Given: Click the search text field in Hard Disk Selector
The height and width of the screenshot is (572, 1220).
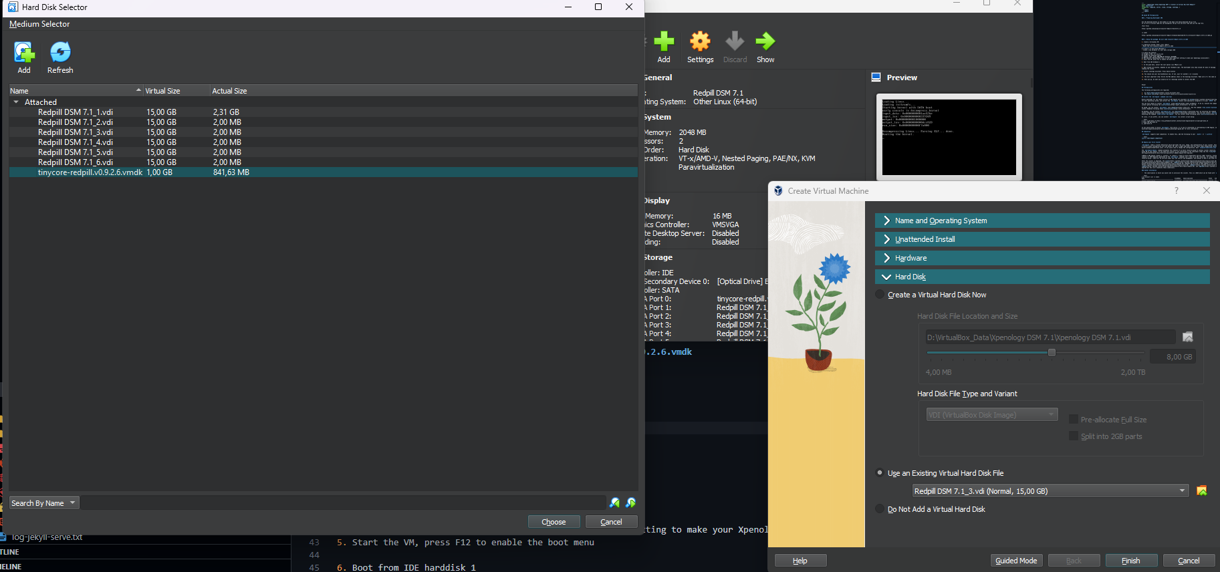Looking at the screenshot, I should pyautogui.click(x=343, y=503).
